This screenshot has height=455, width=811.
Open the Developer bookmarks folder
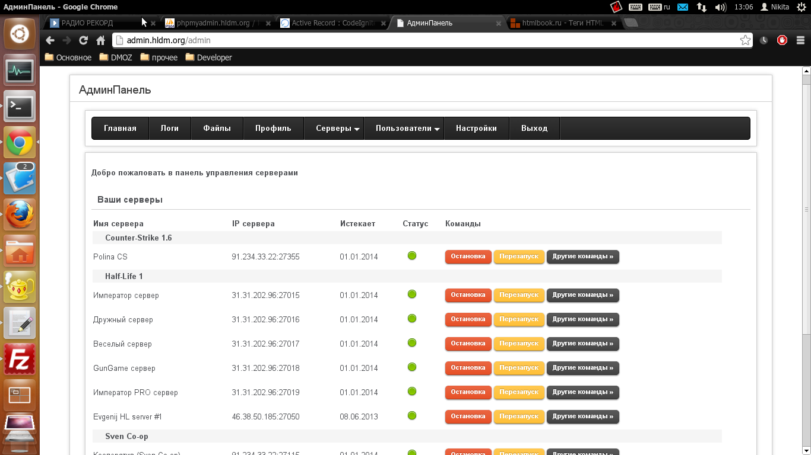coord(208,57)
